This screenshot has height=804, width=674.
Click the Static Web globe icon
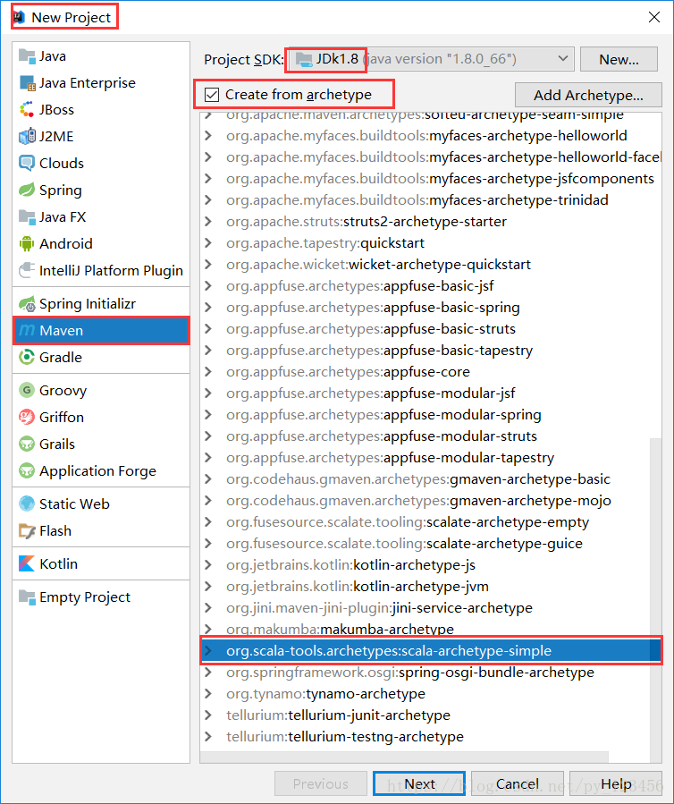(27, 504)
